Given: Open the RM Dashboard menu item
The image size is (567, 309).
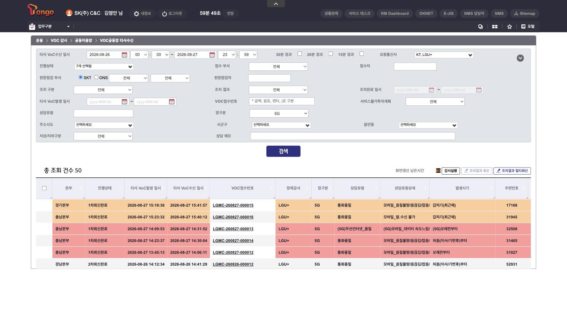Looking at the screenshot, I should [x=395, y=14].
